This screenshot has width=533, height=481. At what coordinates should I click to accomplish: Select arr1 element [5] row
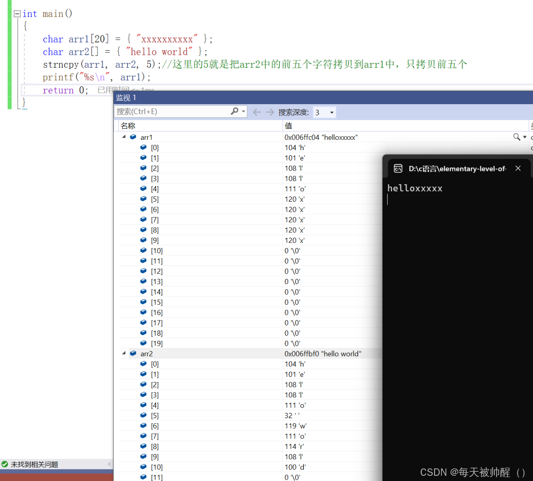click(250, 199)
